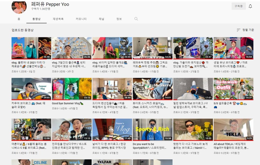This screenshot has width=260, height=165.
Task: Click the 페퍼유 Pepper Yoo channel name
Action: click(x=50, y=4)
